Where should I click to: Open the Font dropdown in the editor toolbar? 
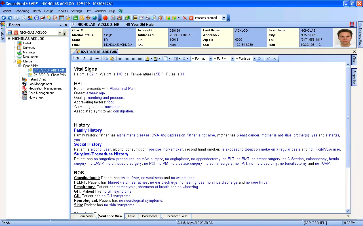233,58
